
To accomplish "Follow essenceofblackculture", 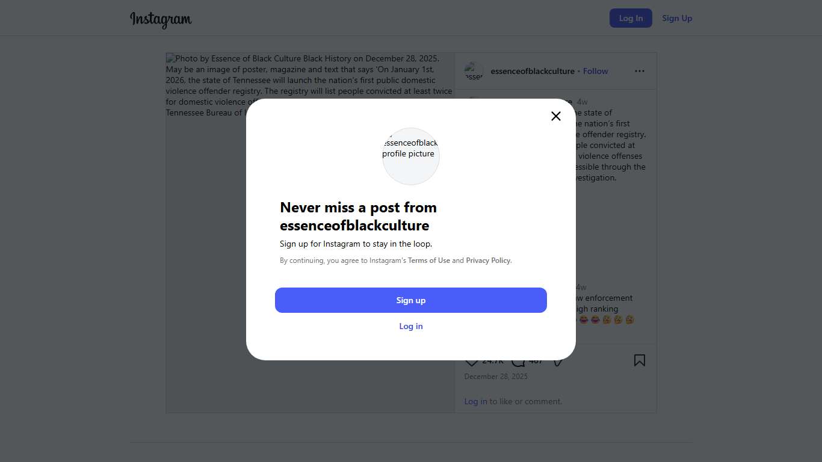I will (x=595, y=71).
